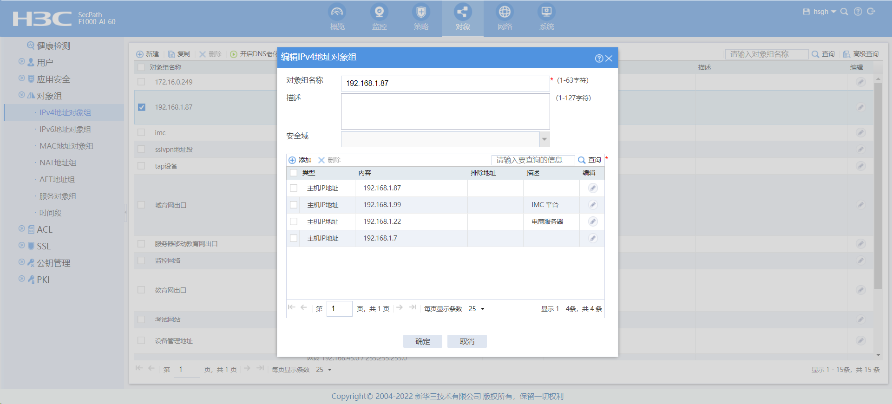Expand the 用户 sidebar node

click(x=21, y=61)
